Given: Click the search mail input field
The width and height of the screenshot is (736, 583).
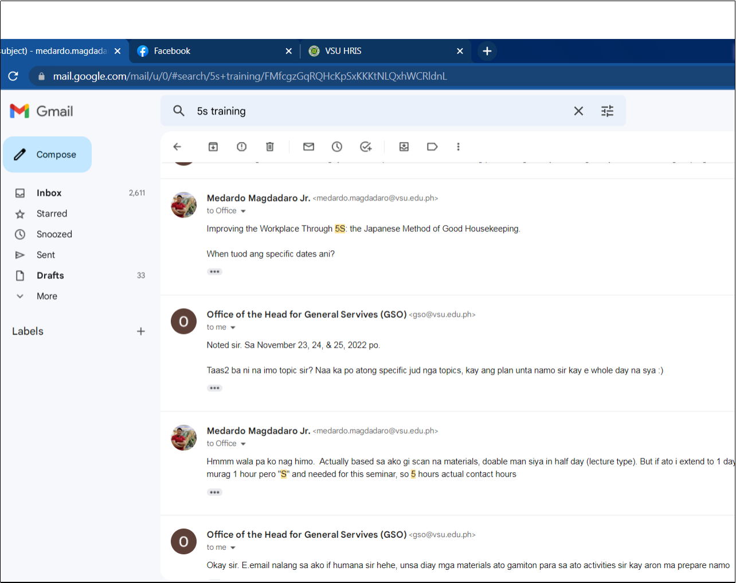Looking at the screenshot, I should 378,111.
